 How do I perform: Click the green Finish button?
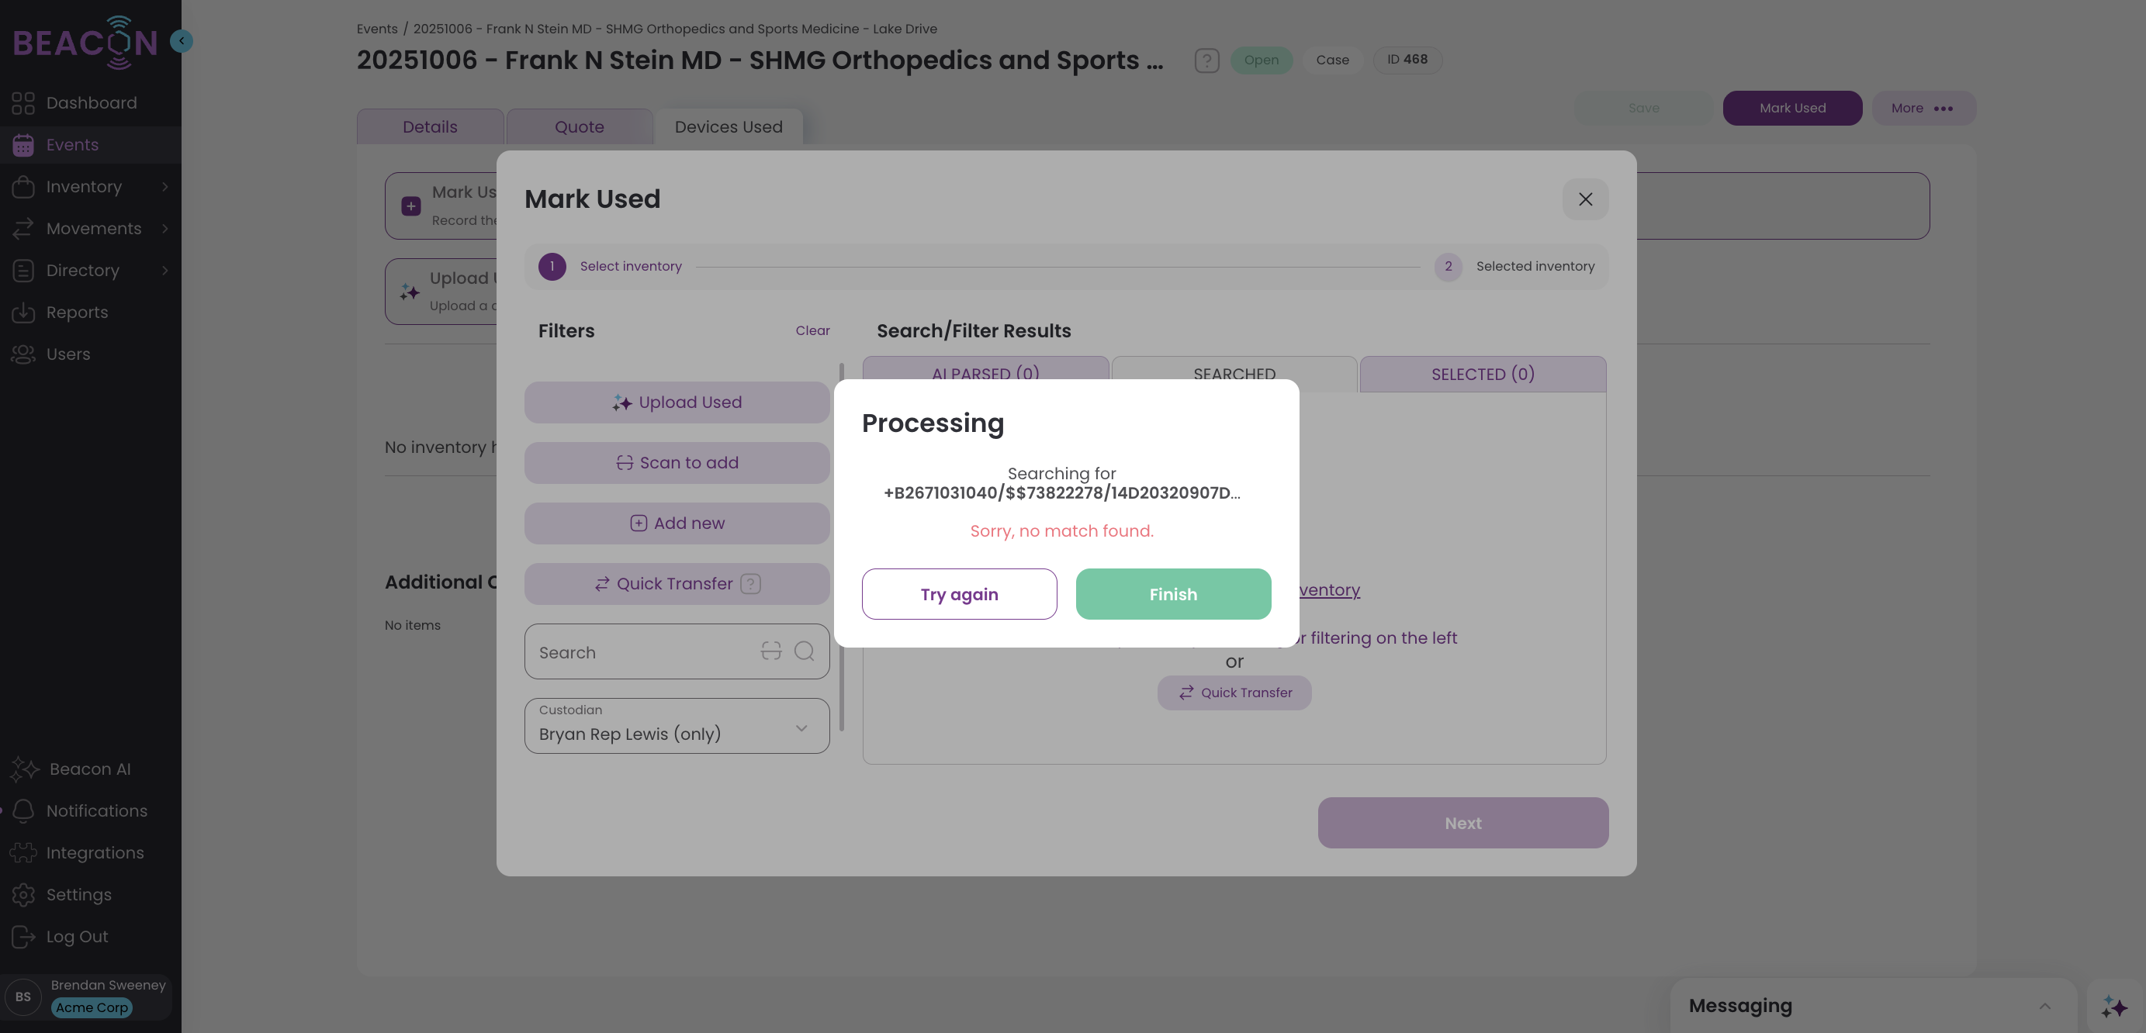click(1173, 594)
